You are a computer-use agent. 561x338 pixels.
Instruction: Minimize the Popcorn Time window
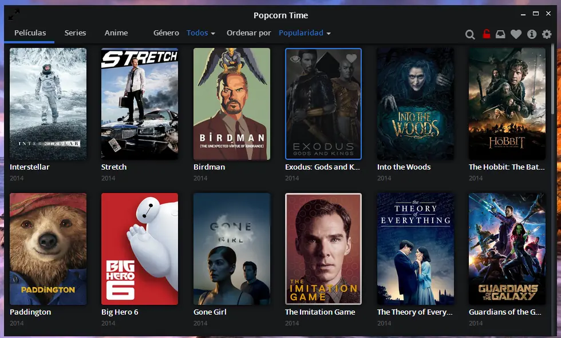pyautogui.click(x=523, y=14)
